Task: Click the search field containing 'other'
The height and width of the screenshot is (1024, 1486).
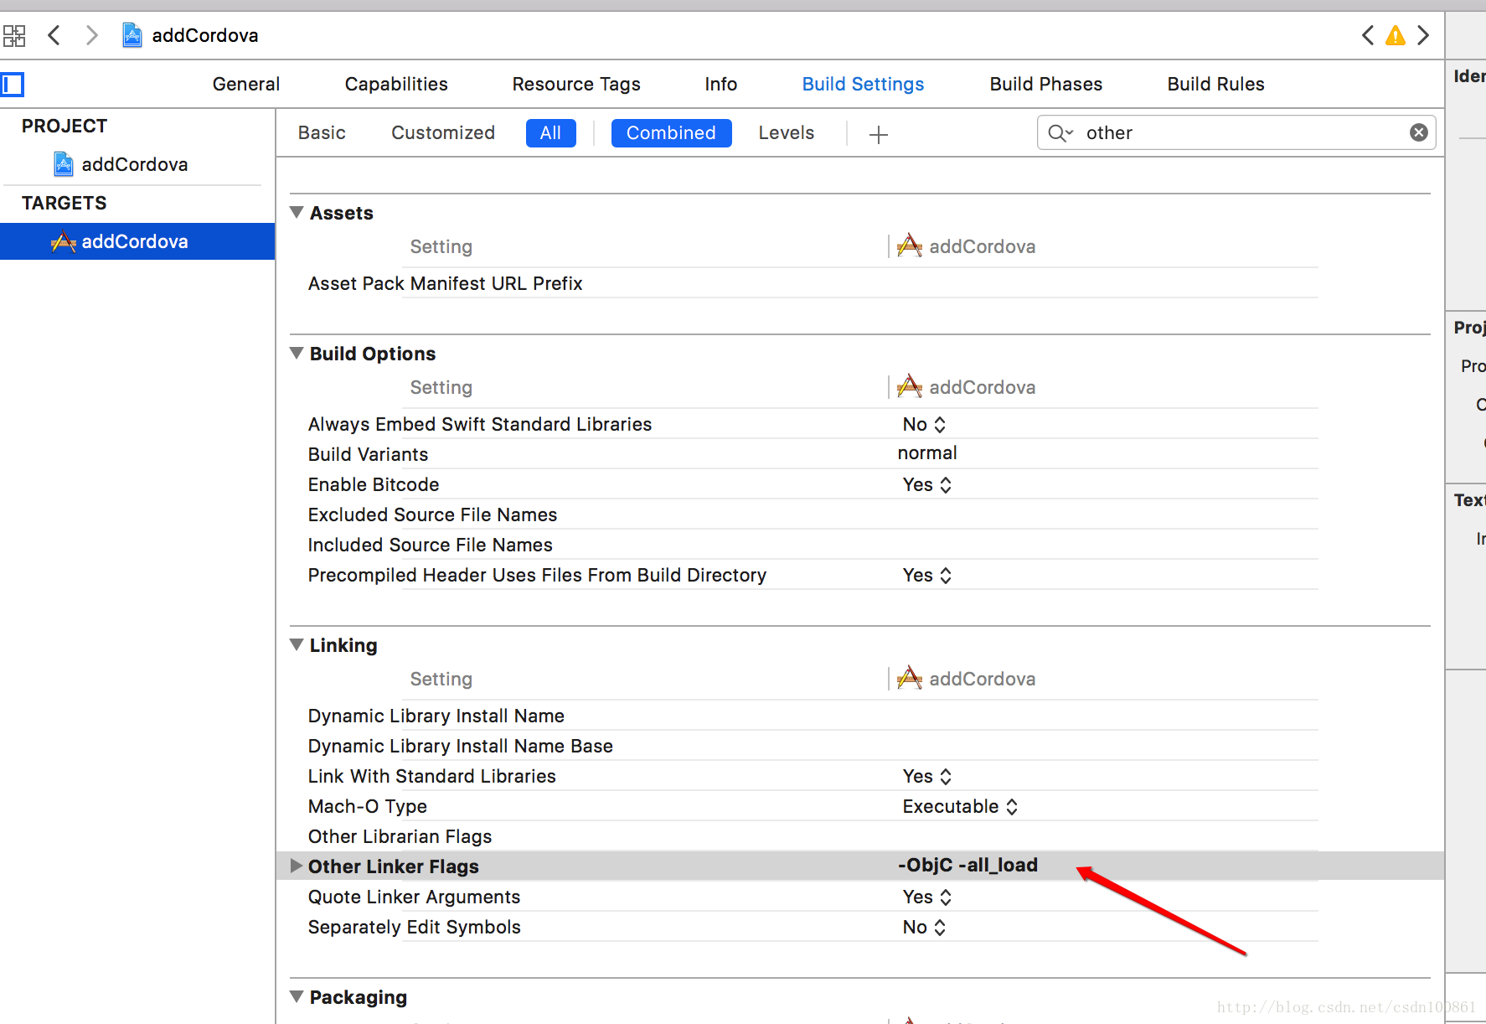Action: point(1236,132)
